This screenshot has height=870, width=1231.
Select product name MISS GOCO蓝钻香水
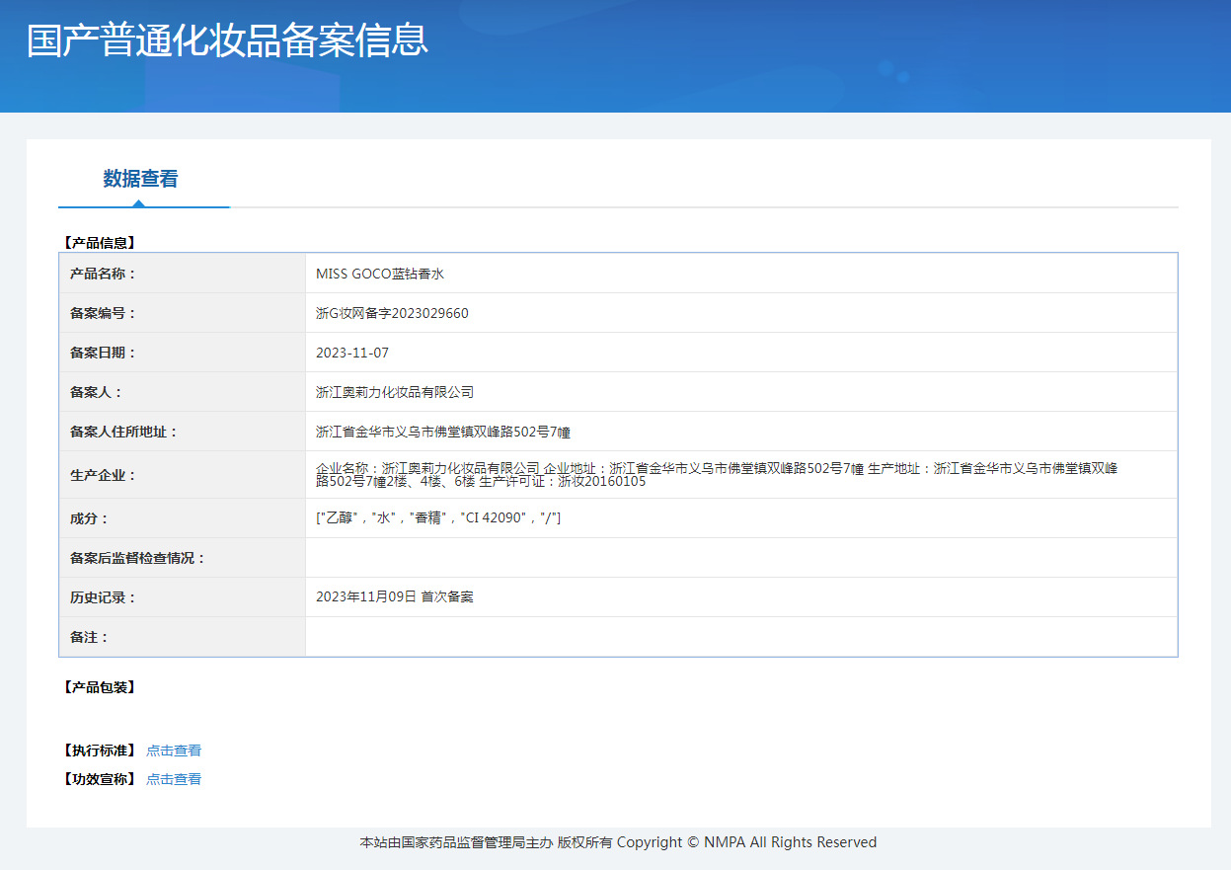380,274
